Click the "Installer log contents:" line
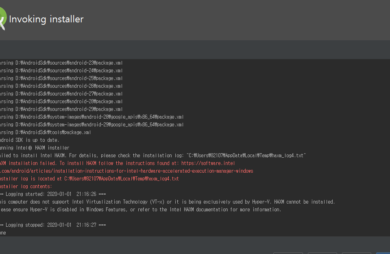Image resolution: width=390 pixels, height=254 pixels. pos(26,187)
